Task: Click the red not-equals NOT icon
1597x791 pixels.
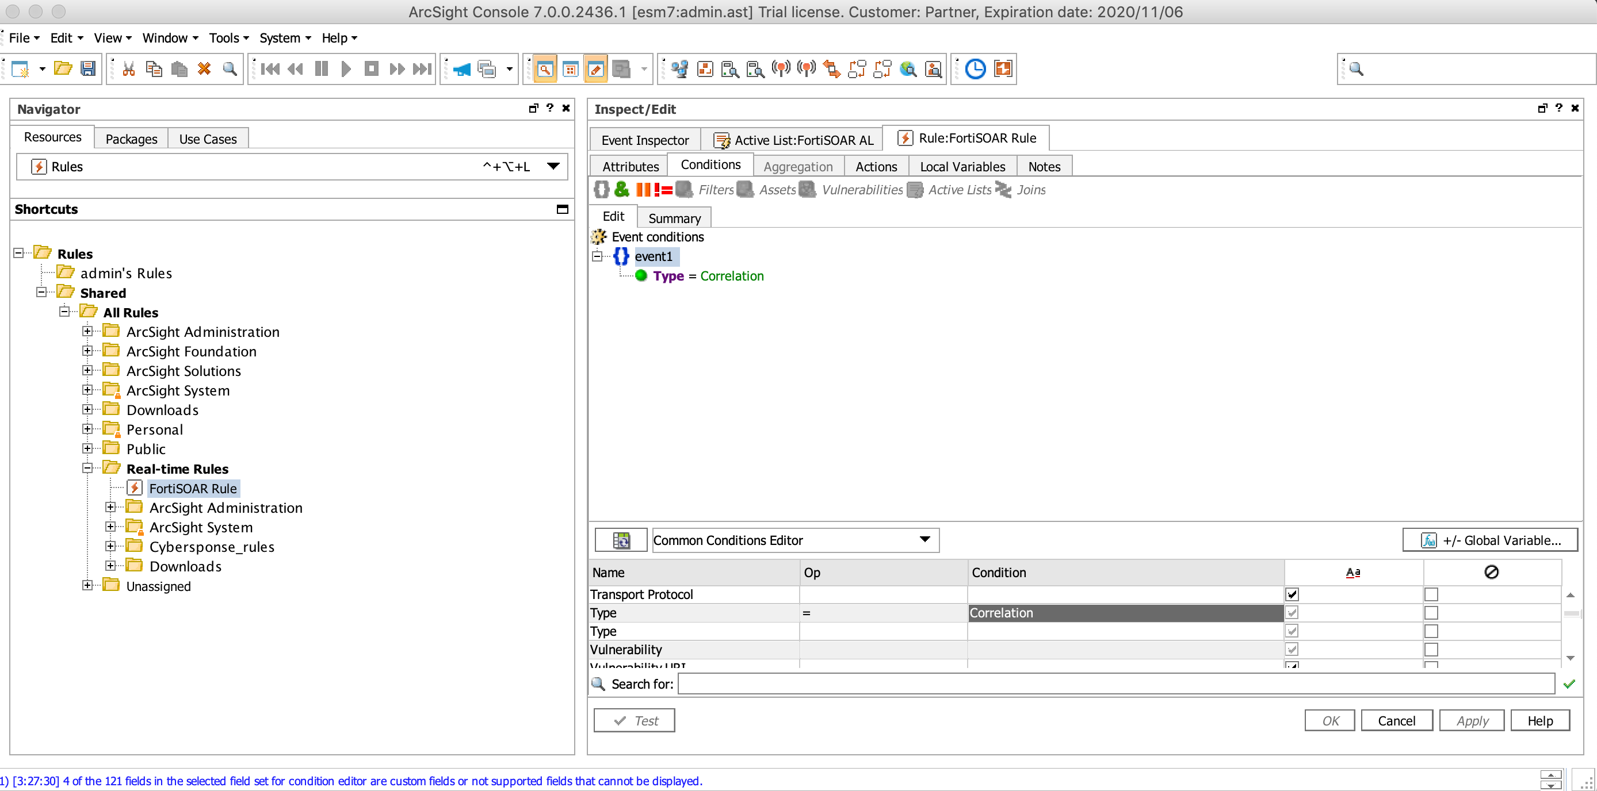Action: [663, 190]
